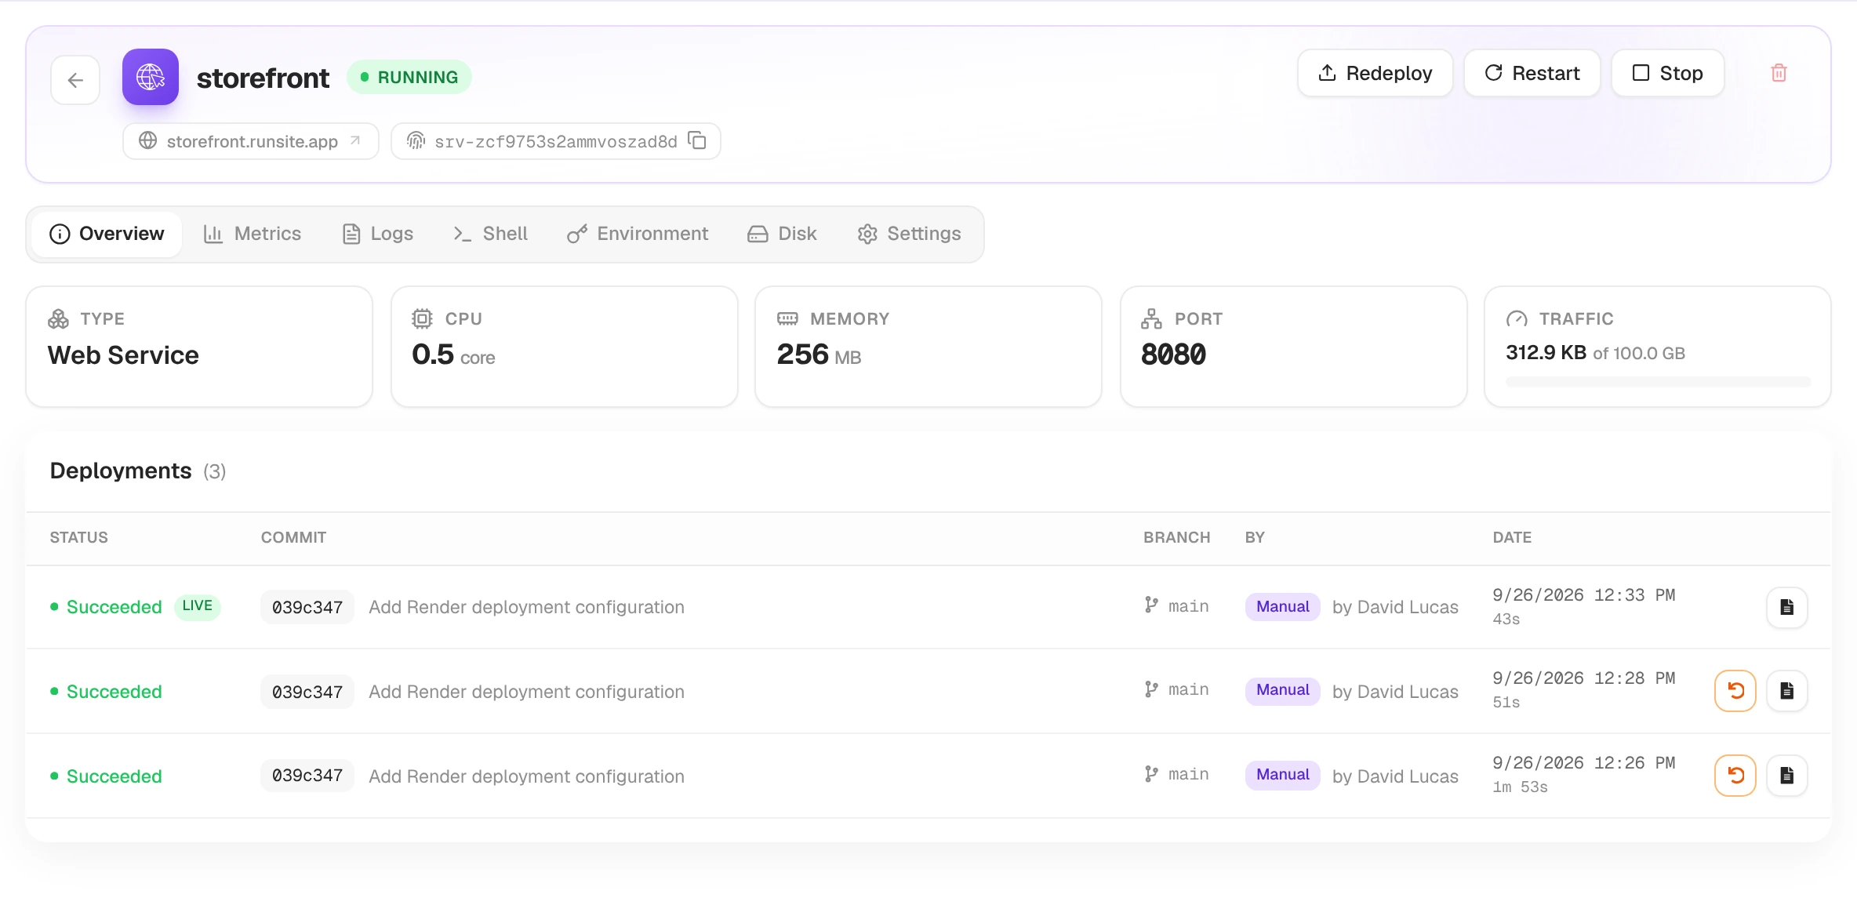Click the traffic usage progress bar

point(1658,382)
